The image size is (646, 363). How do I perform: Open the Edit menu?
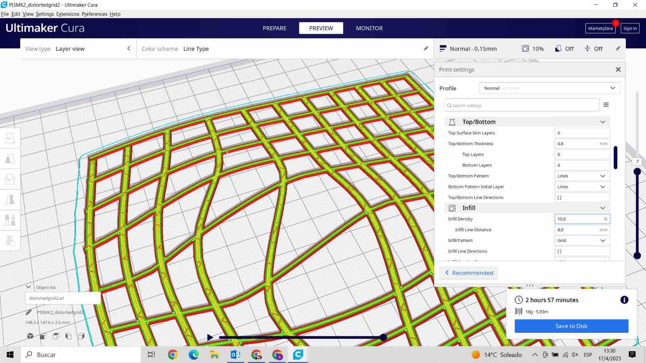coord(16,14)
